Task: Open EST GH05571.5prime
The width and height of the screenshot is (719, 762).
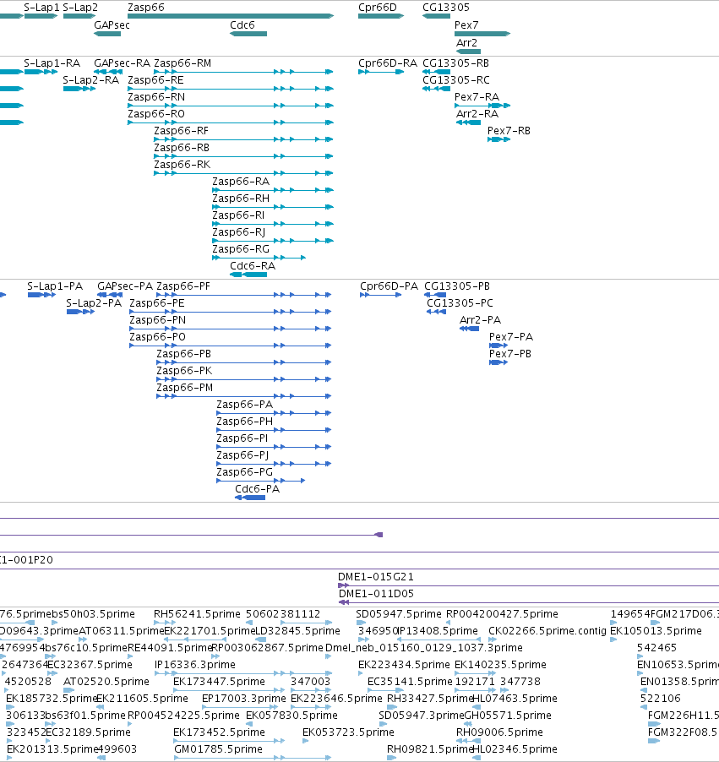Action: 508,716
